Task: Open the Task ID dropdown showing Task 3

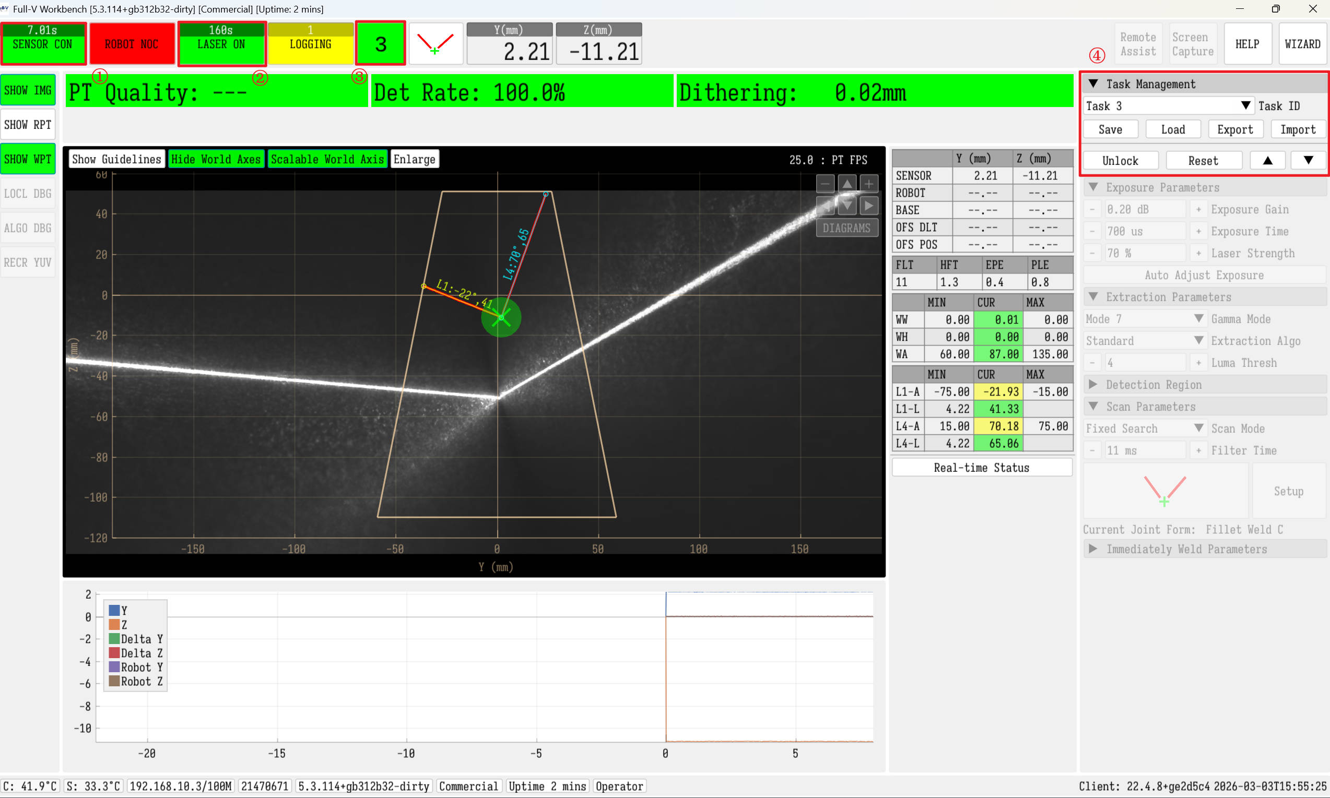Action: pyautogui.click(x=1168, y=106)
